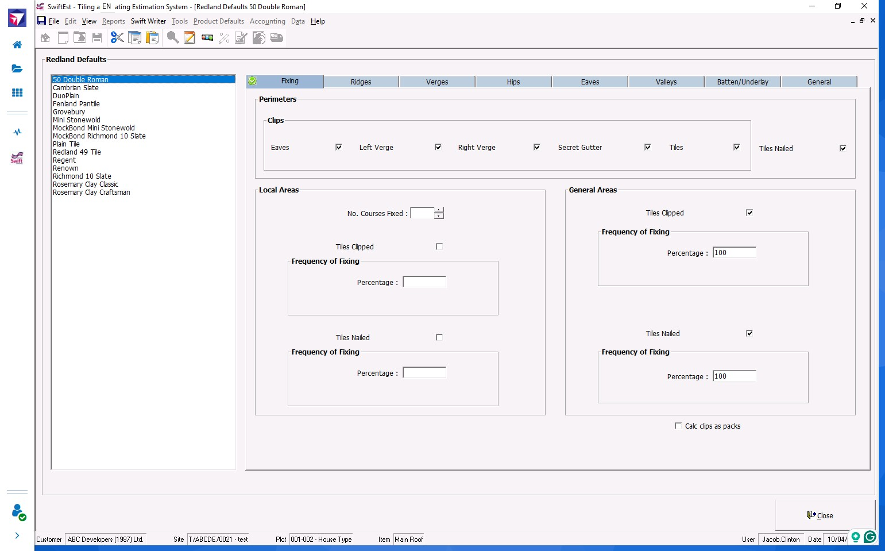Open the activity pulse icon in sidebar
885x551 pixels.
pyautogui.click(x=17, y=132)
